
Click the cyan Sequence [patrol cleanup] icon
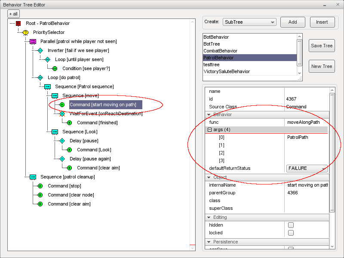pyautogui.click(x=33, y=177)
